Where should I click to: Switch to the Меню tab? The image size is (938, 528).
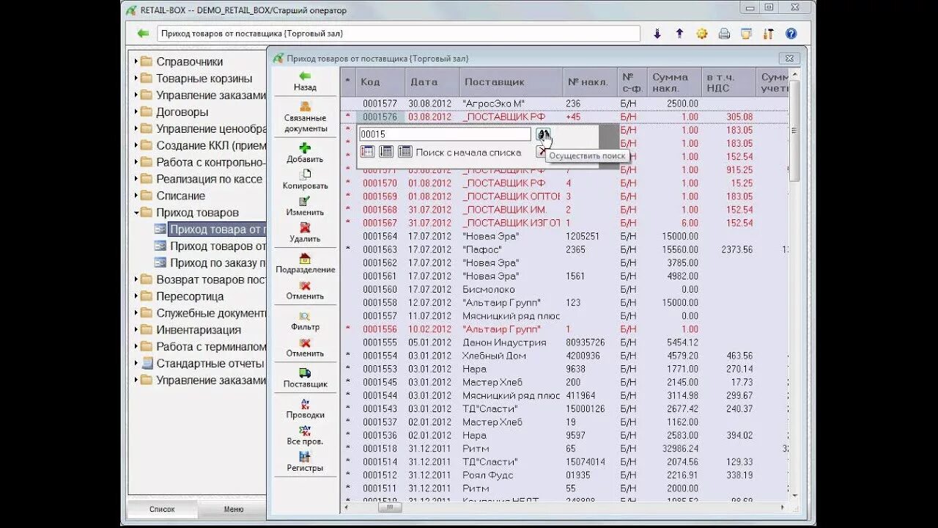[x=233, y=509]
